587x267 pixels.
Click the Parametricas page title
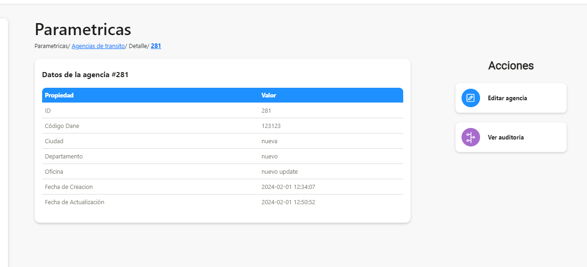83,30
